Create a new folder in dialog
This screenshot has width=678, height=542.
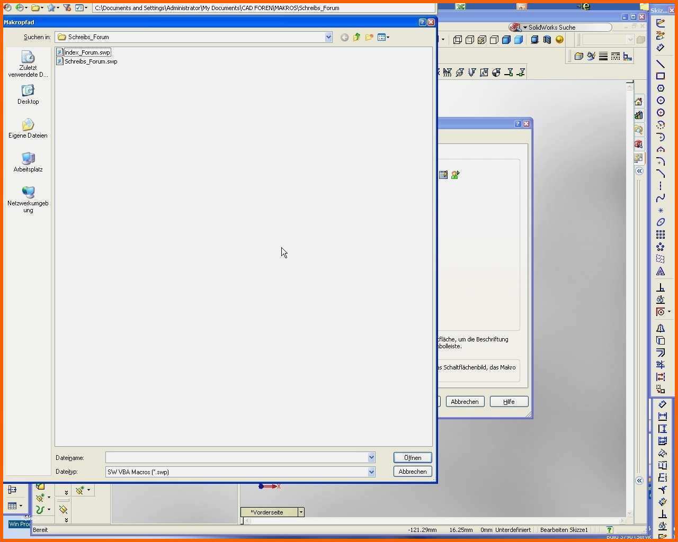click(x=369, y=37)
